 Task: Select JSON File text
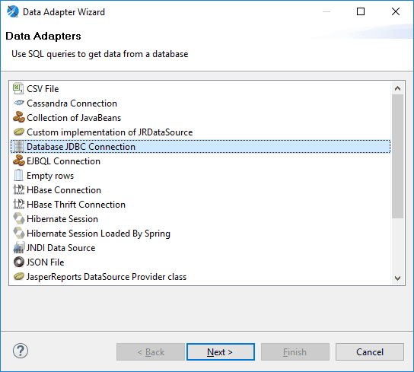click(x=46, y=262)
